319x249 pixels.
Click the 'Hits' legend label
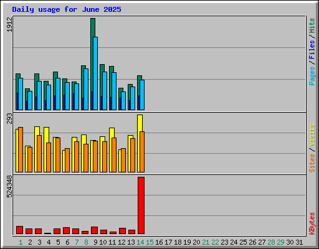pyautogui.click(x=312, y=26)
